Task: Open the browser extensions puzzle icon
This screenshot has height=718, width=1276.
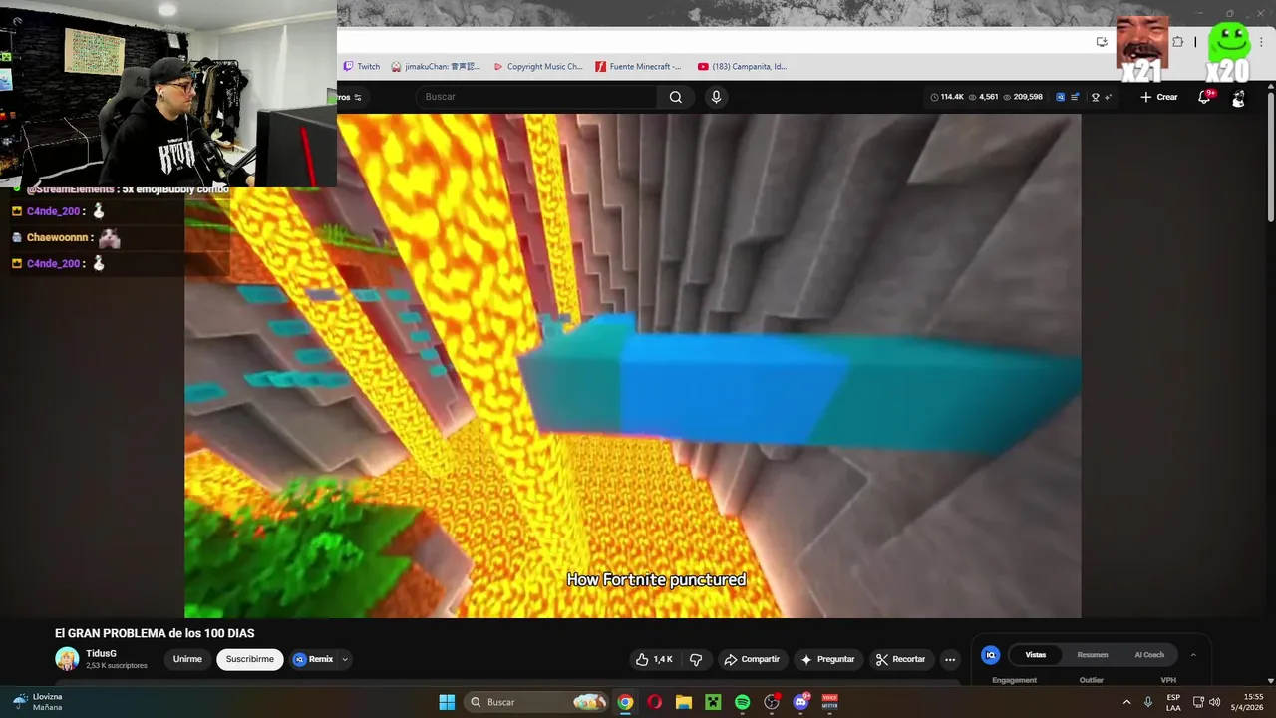Action: tap(1177, 42)
